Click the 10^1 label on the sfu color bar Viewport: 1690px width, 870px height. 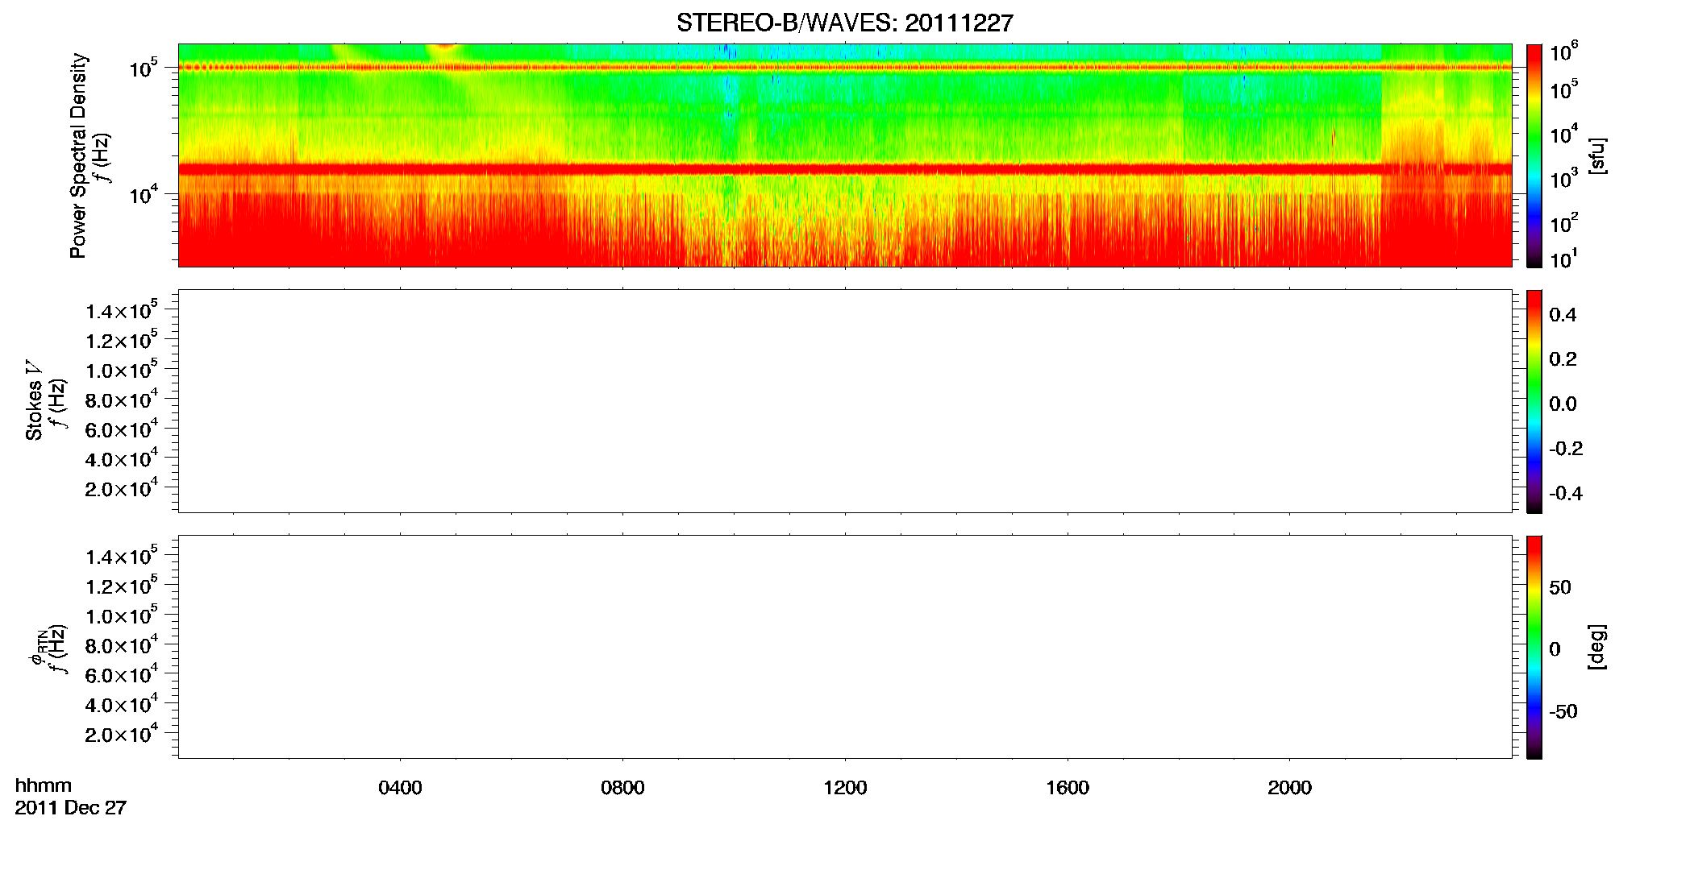tap(1563, 259)
